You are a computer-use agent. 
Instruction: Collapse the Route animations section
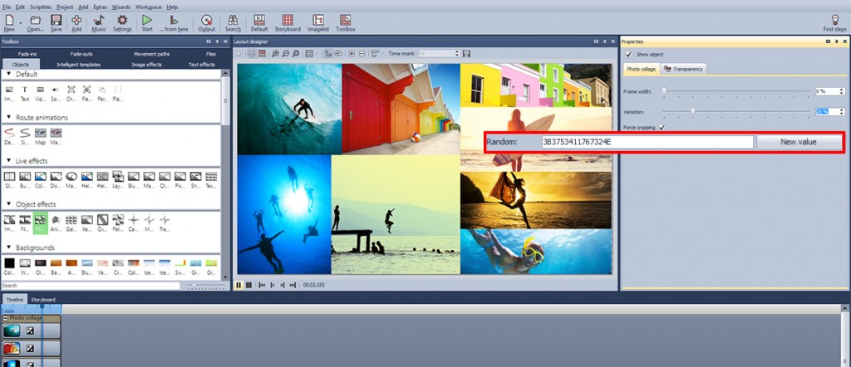tap(8, 118)
